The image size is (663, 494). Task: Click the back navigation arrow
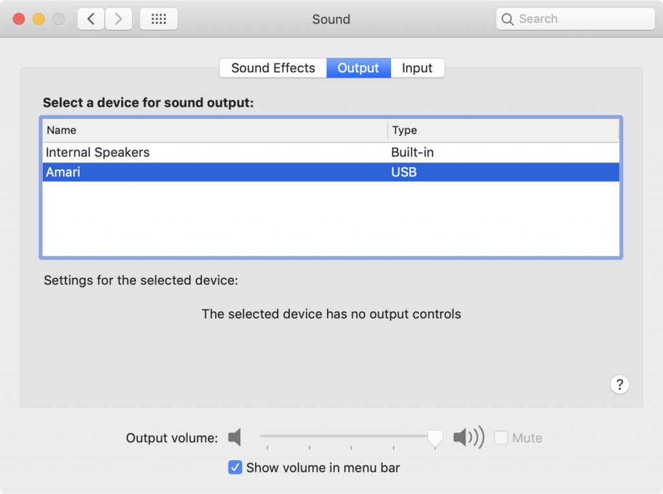tap(91, 19)
